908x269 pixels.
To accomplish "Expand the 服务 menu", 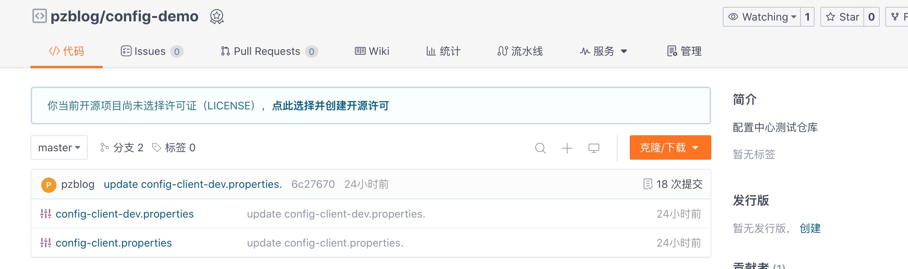I will click(x=603, y=51).
